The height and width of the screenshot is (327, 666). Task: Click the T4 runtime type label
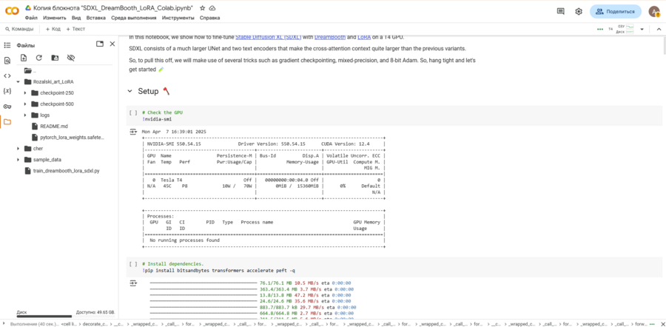click(x=610, y=30)
